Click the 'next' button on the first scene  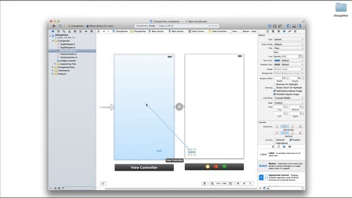[x=159, y=151]
